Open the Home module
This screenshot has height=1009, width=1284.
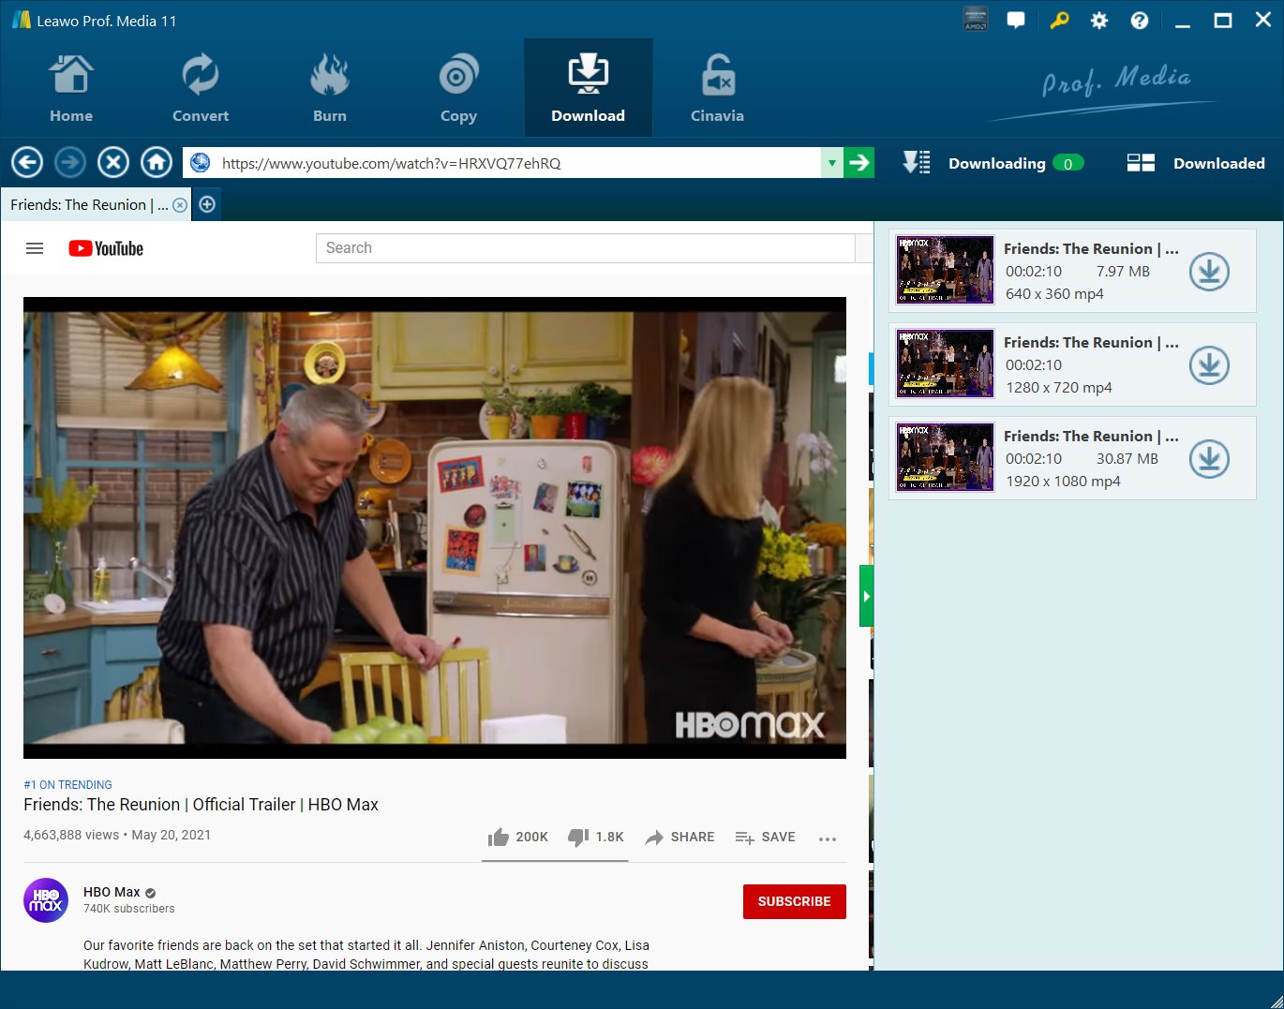[x=71, y=89]
